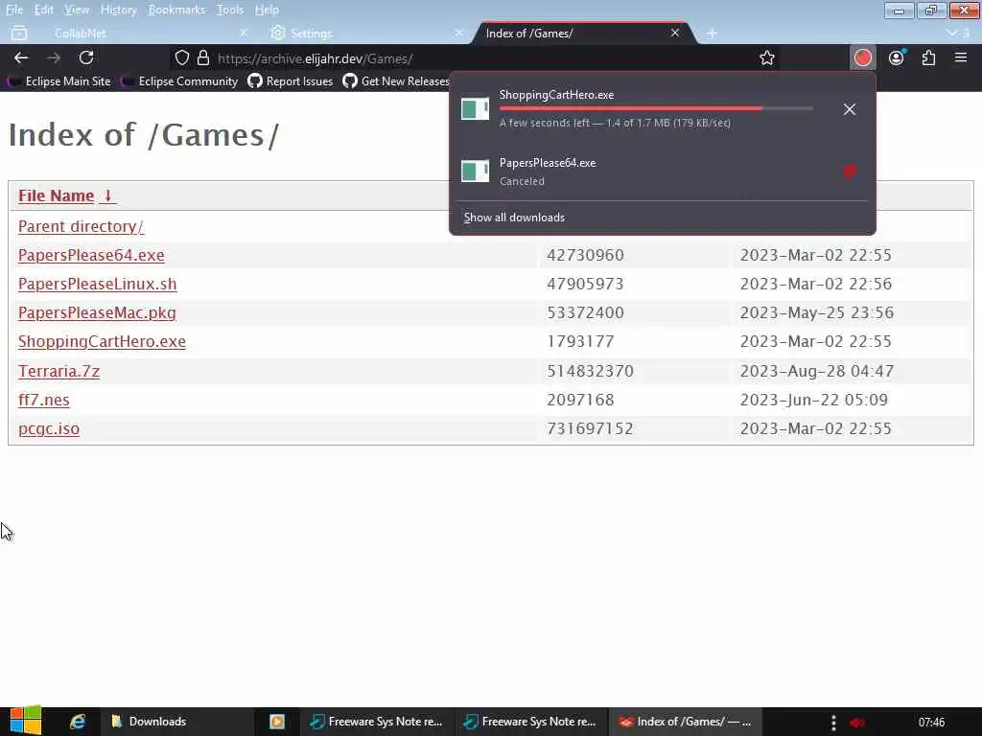Open the application hamburger menu
Viewport: 982px width, 736px height.
(x=961, y=57)
